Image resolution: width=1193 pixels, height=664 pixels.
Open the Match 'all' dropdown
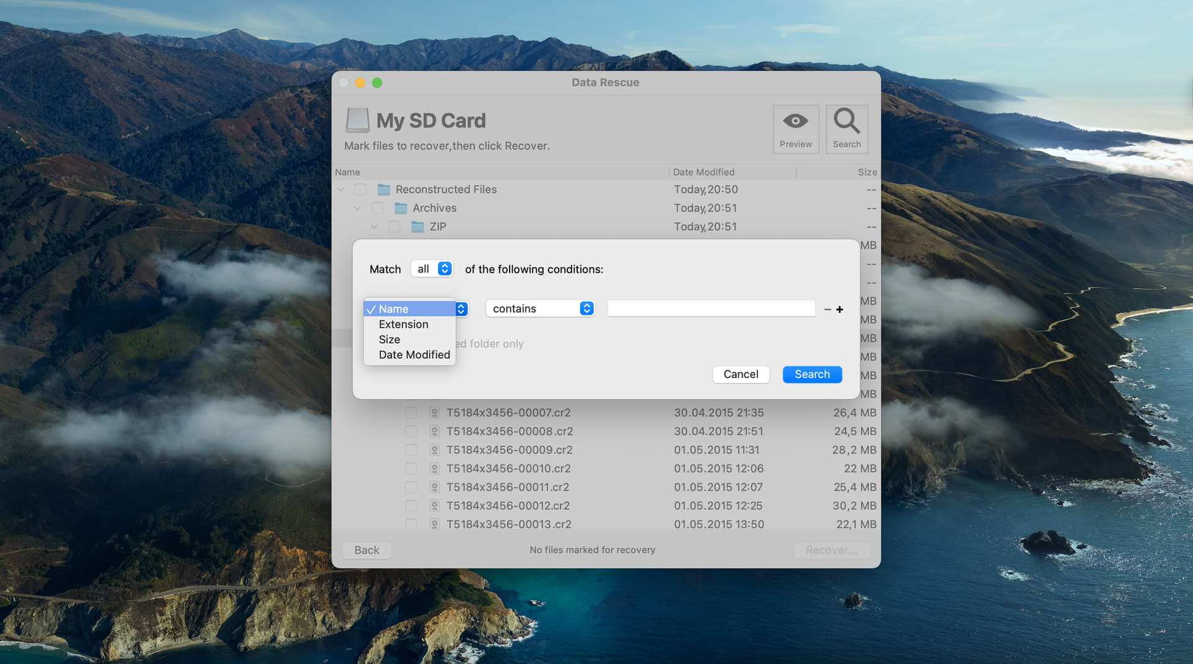(x=432, y=269)
